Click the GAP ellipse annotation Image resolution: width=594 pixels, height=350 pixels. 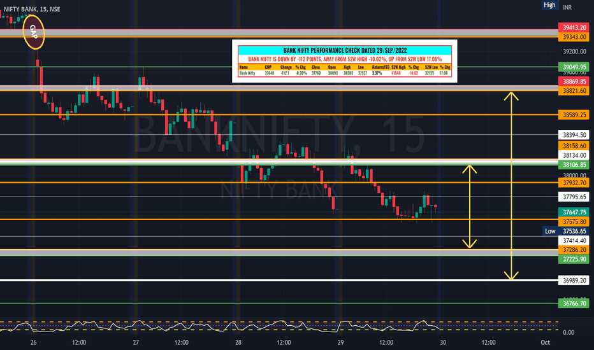(34, 32)
